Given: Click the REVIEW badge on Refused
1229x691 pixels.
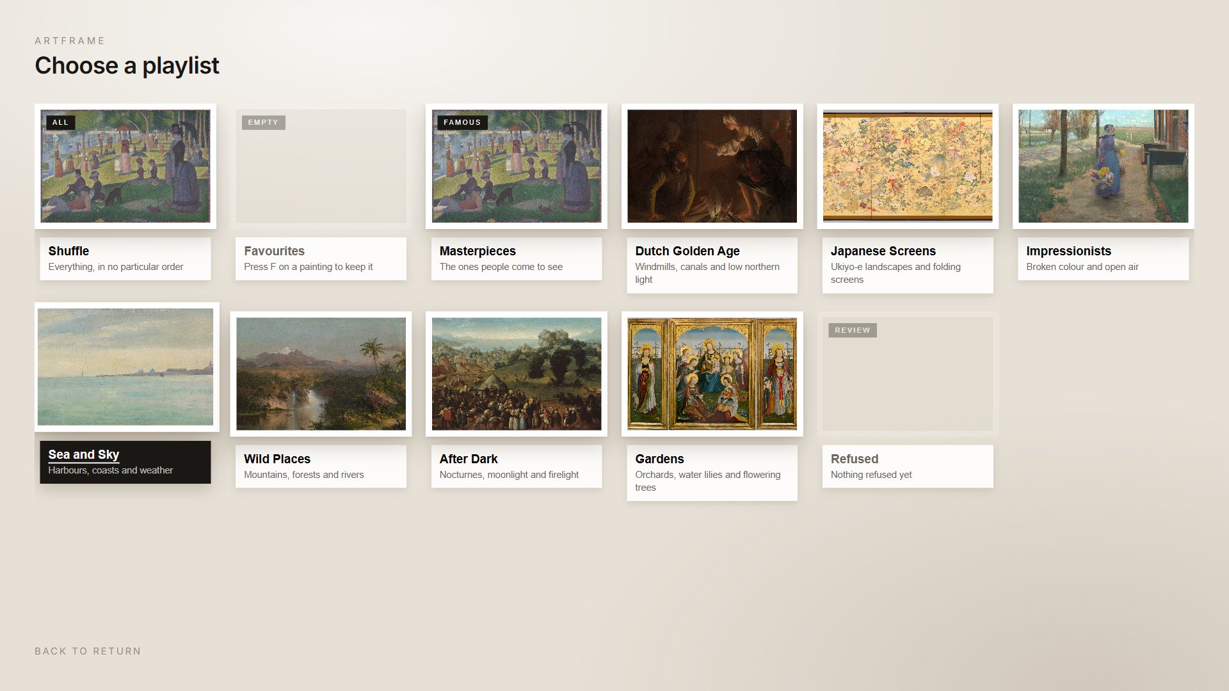Looking at the screenshot, I should coord(852,330).
